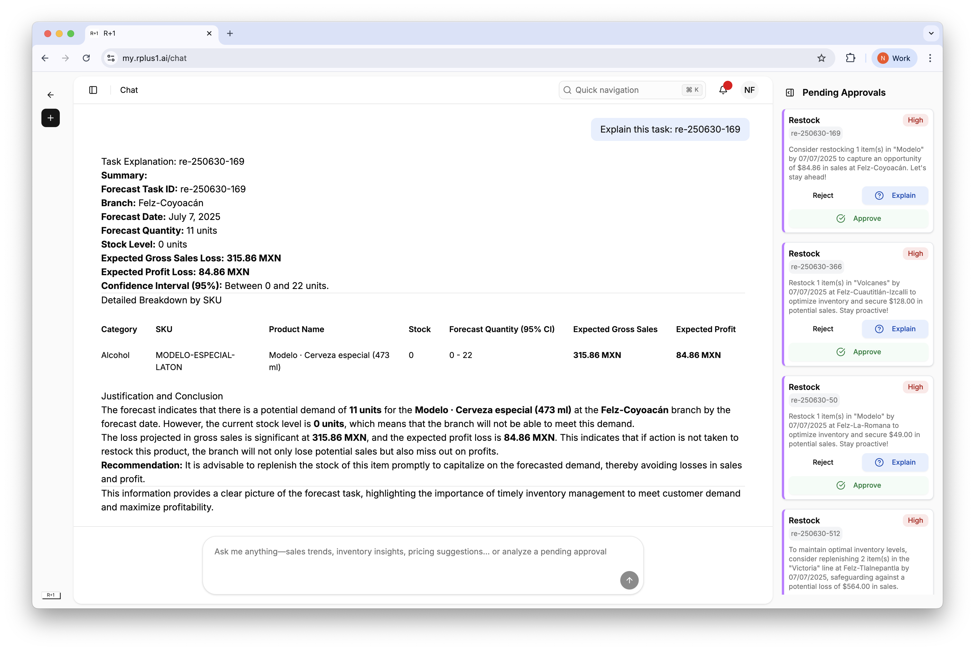
Task: Toggle the left sidebar panel icon
Action: [93, 90]
